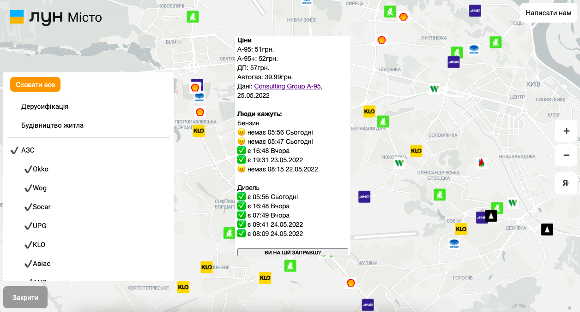
Task: Select the ANP marker next to Написати нам
Action: pyautogui.click(x=475, y=11)
